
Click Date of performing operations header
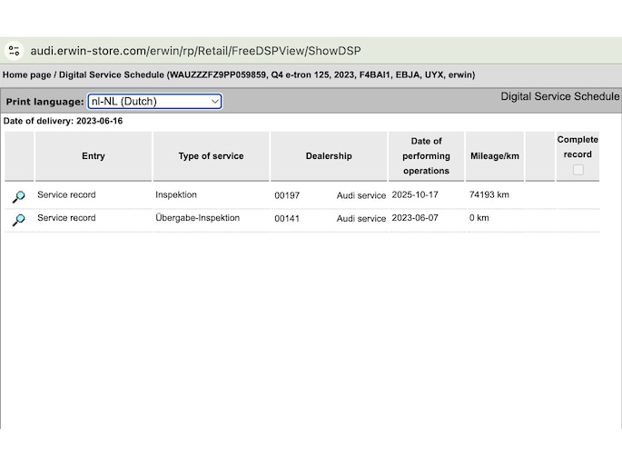pyautogui.click(x=427, y=156)
